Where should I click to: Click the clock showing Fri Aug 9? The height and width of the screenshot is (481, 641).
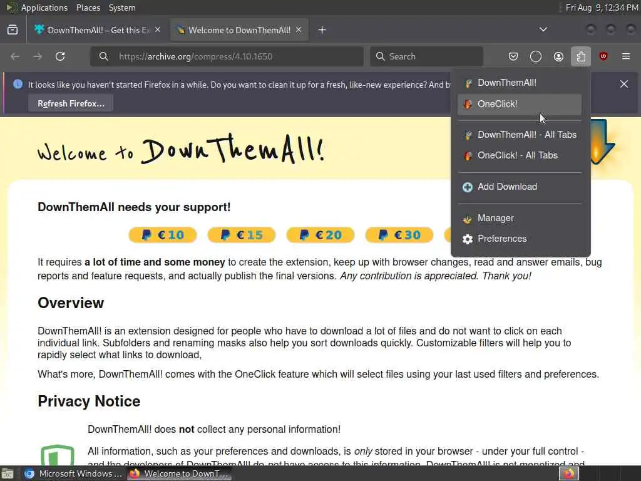coord(602,8)
